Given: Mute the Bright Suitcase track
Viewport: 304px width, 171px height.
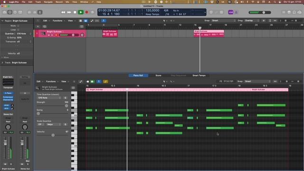Looking at the screenshot, I should point(48,35).
